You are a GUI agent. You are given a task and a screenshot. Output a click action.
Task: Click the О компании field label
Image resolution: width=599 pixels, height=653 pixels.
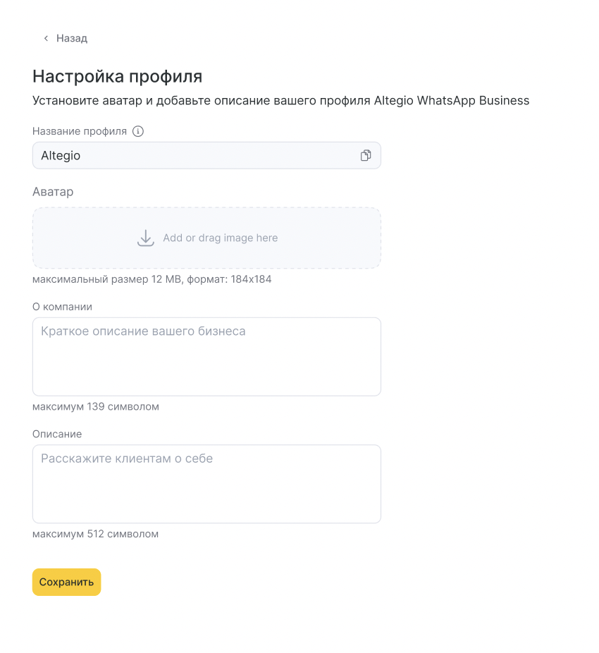(x=62, y=307)
